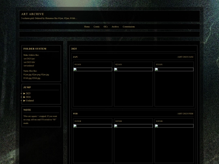The width and height of the screenshot is (219, 164).
Task: Click the FEB month heading
Action: pos(75,114)
